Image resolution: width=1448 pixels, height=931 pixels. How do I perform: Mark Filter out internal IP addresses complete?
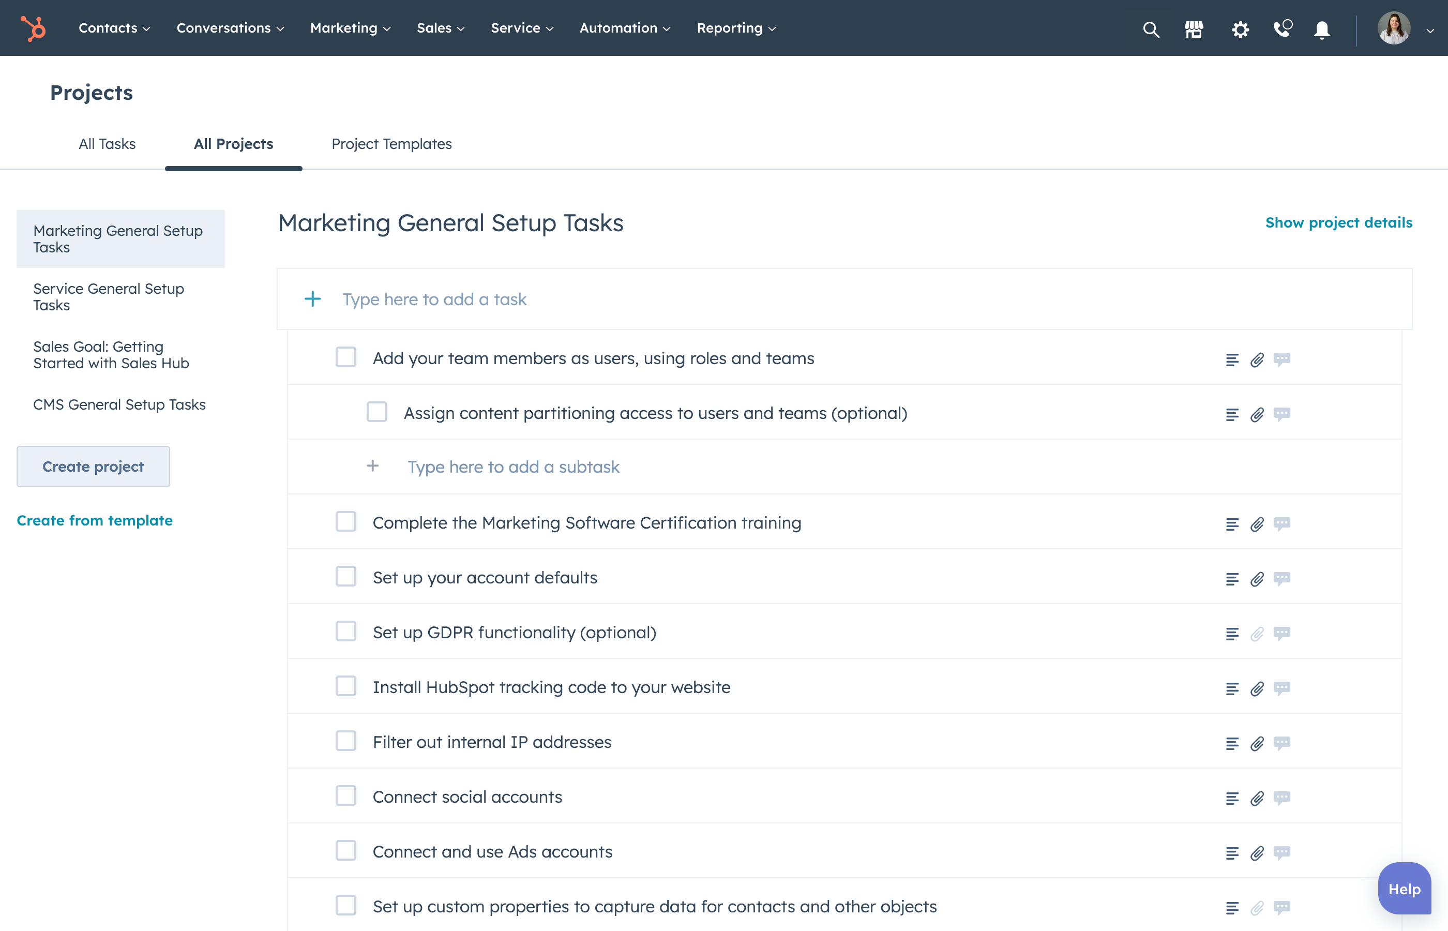[x=345, y=741]
